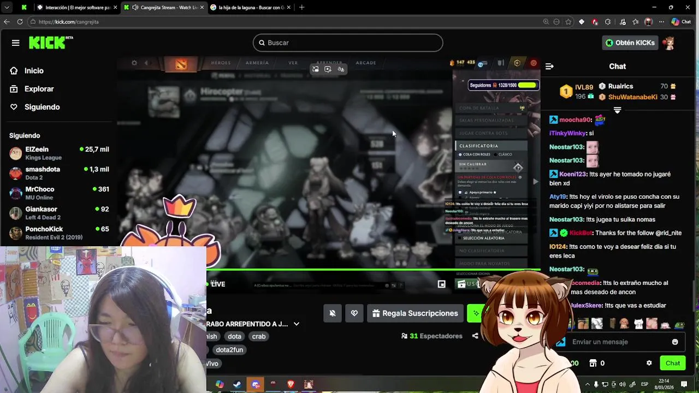The width and height of the screenshot is (699, 393).
Task: Open the Explorar sidebar link
Action: pyautogui.click(x=32, y=89)
